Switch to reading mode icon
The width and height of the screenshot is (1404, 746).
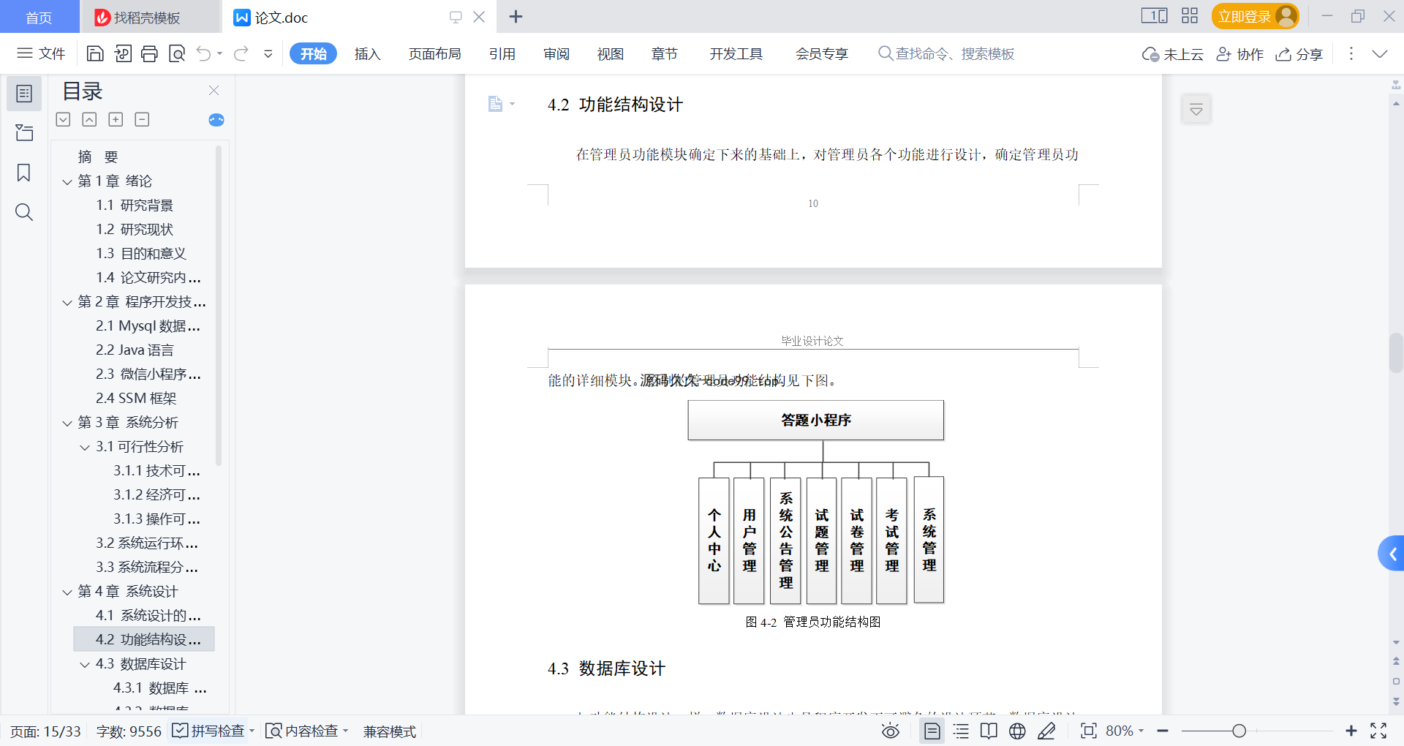point(989,731)
